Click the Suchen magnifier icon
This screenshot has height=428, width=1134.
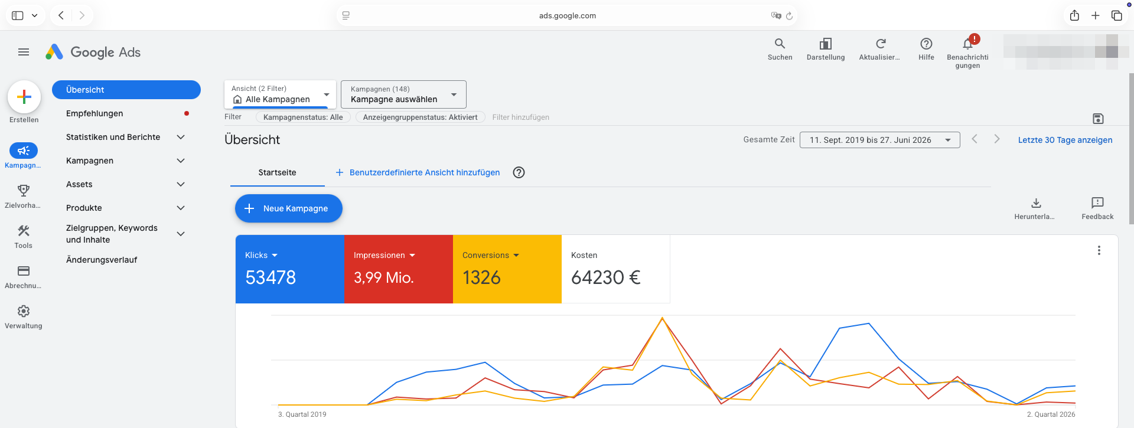click(x=780, y=44)
